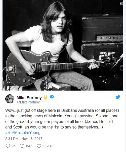Open the tweet timestamp 2:34 PM - Nov 18, 2017
This screenshot has width=126, height=152.
tap(24, 139)
